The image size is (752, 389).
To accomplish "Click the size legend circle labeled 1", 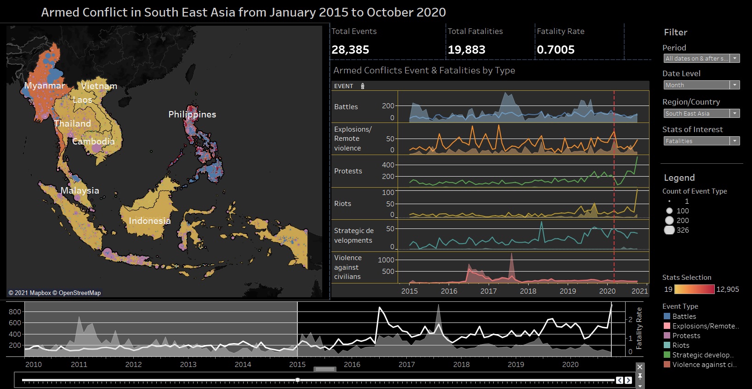I will click(669, 201).
